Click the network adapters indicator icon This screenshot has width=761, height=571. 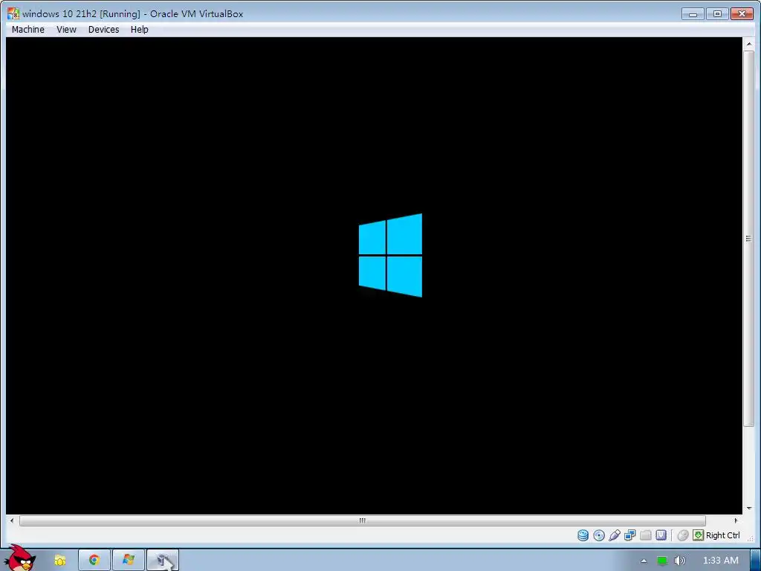click(630, 535)
